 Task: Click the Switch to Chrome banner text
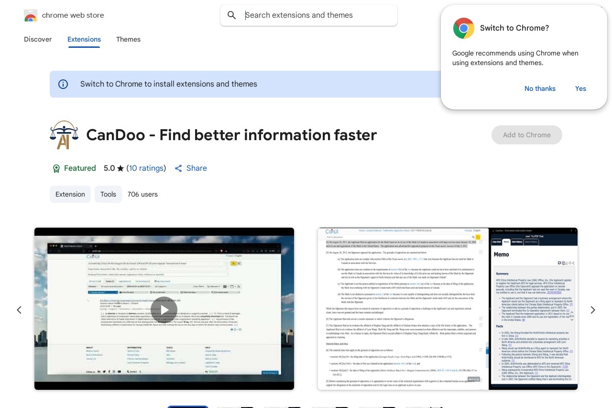tap(169, 84)
